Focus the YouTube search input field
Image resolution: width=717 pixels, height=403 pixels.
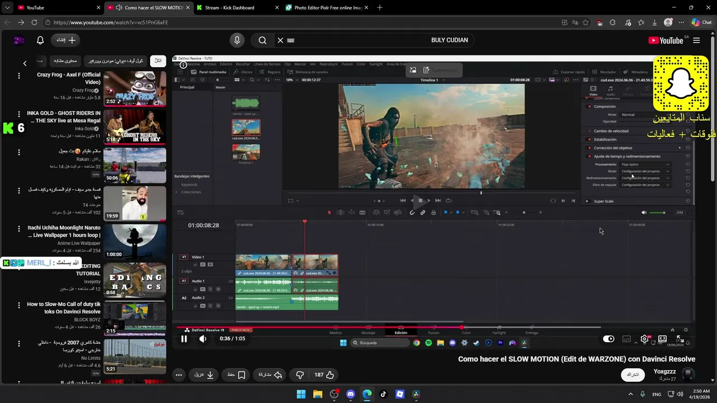click(x=375, y=40)
